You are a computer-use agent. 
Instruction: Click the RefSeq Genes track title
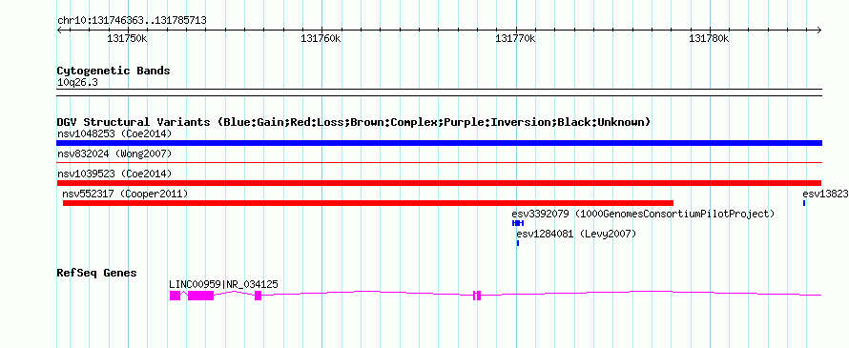coord(96,273)
